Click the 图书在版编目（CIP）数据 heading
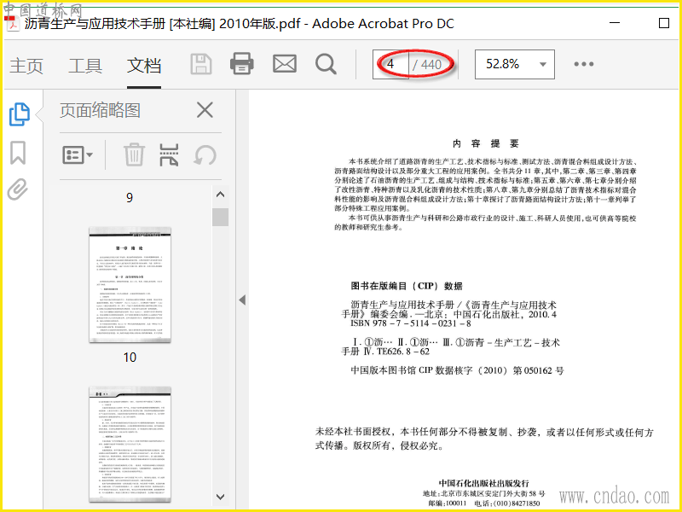682x512 pixels. tap(407, 286)
